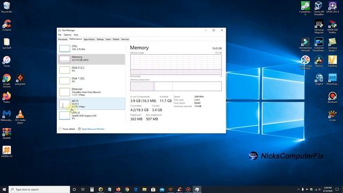Launch Bandicam desktop shortcut
Viewport: 343px width, 193px height.
click(x=332, y=98)
